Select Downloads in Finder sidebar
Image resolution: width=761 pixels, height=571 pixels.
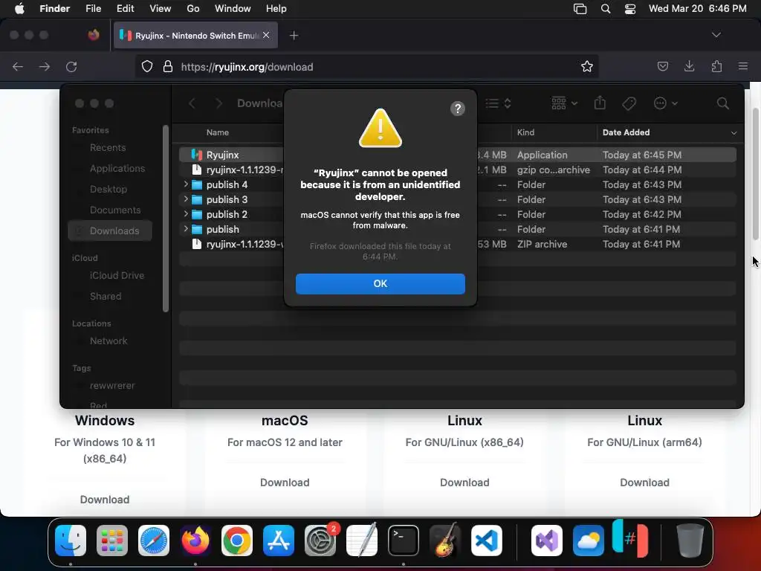click(110, 231)
